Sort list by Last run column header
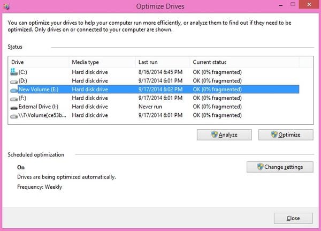The image size is (321, 231). tap(162, 62)
